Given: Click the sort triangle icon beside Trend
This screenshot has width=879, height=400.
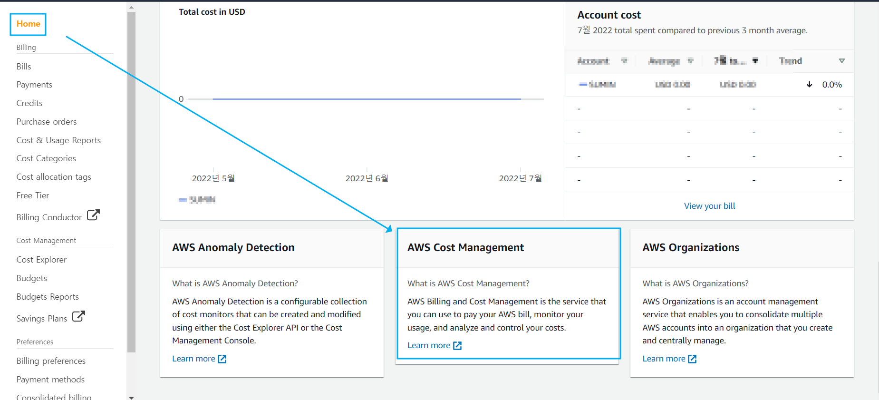Looking at the screenshot, I should pyautogui.click(x=842, y=61).
